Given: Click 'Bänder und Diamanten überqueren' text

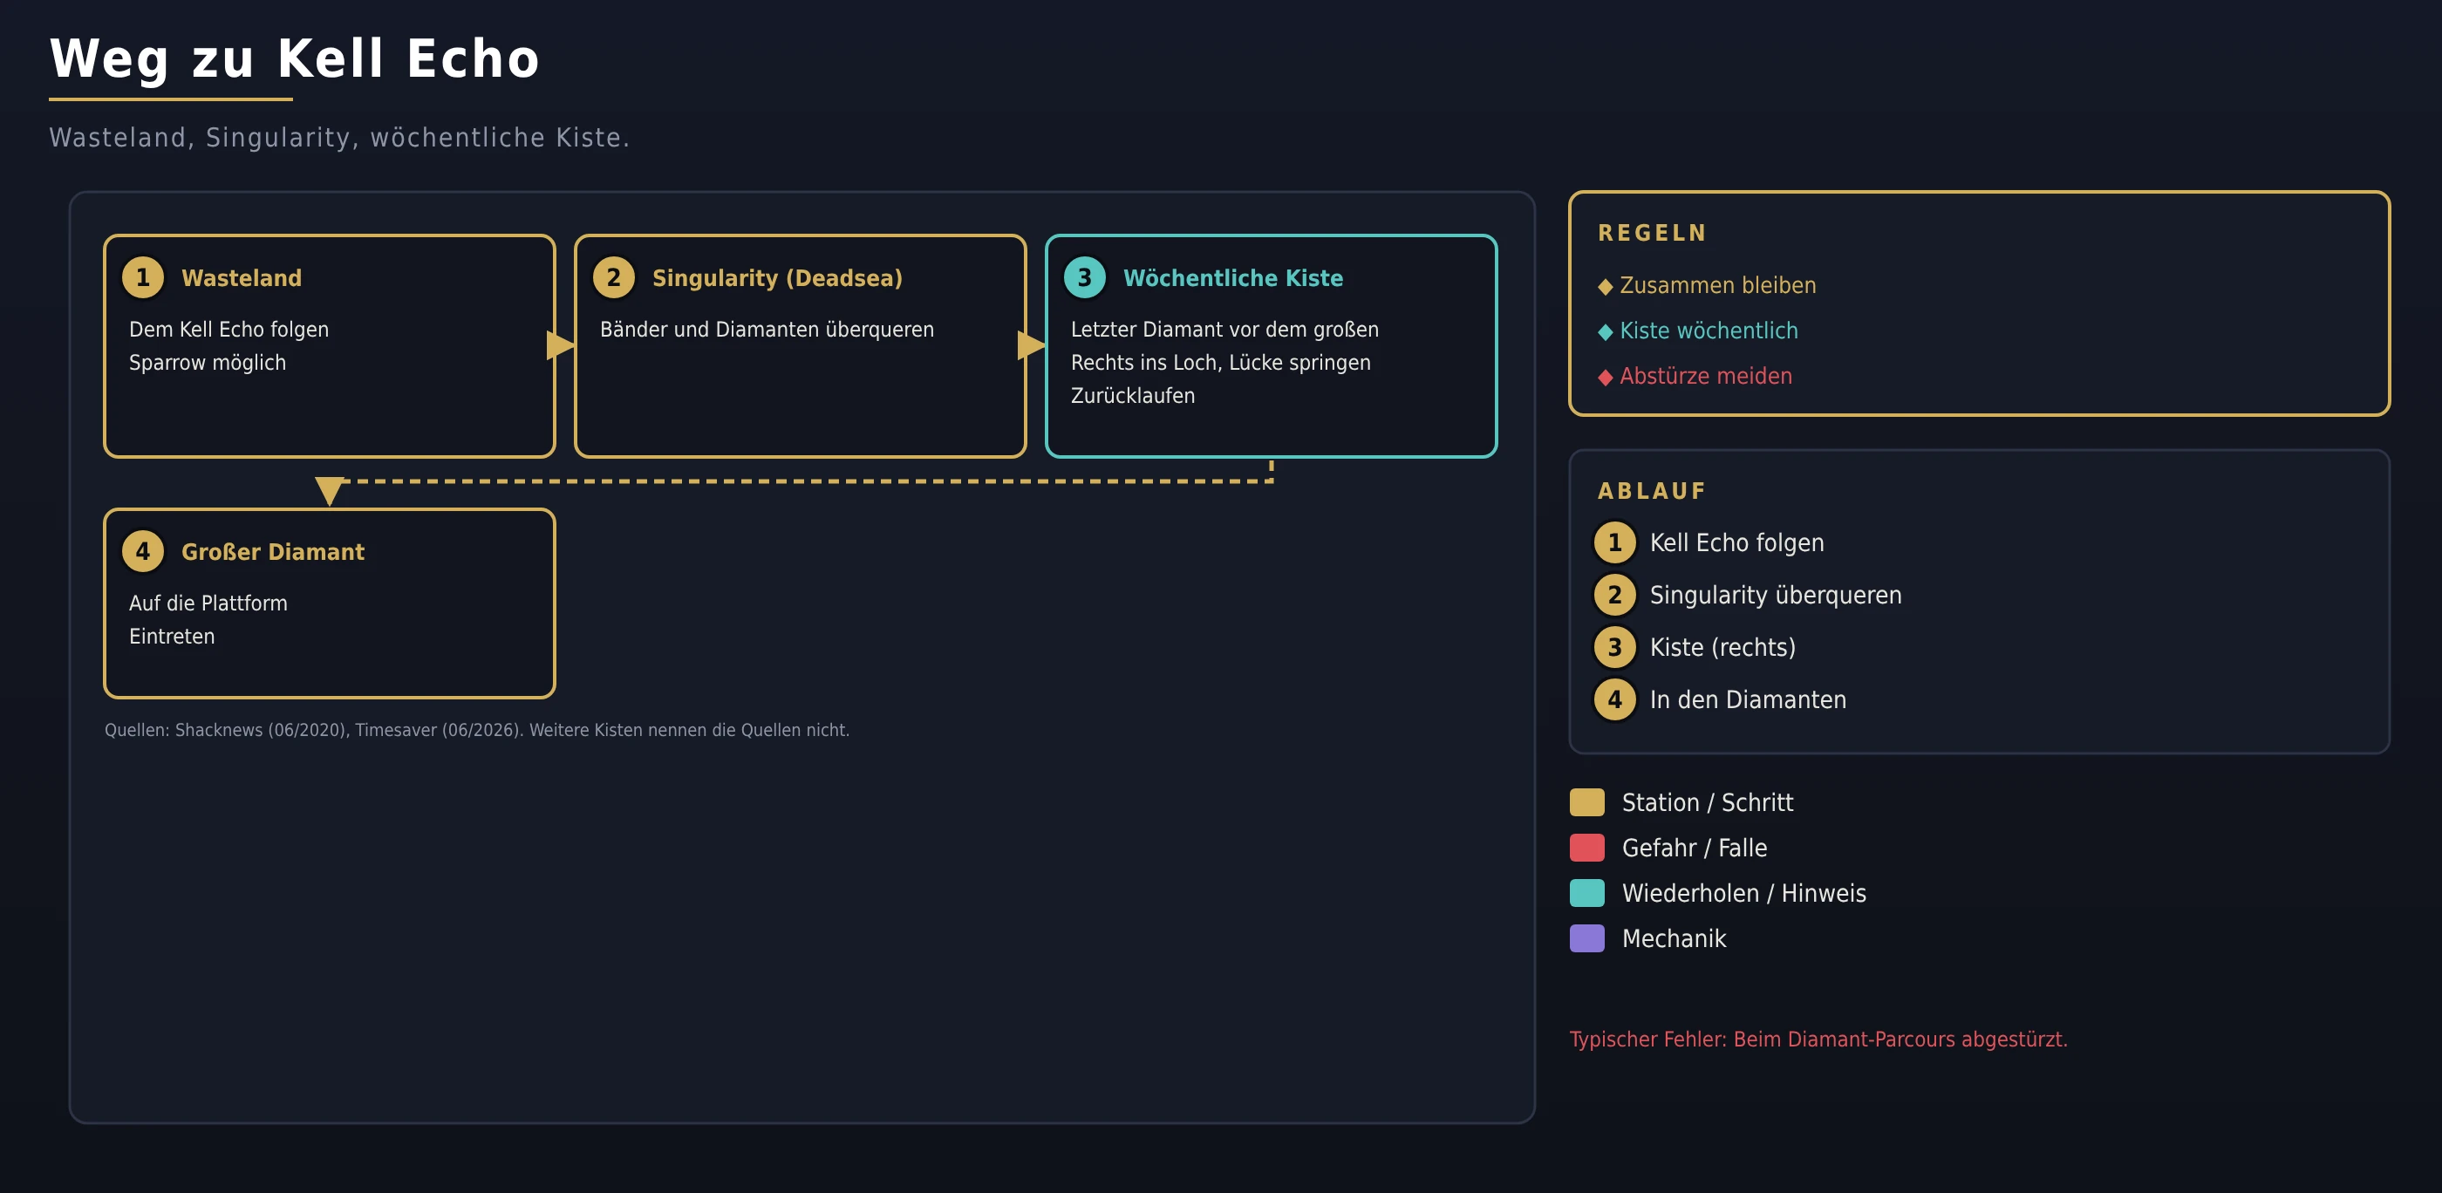Looking at the screenshot, I should [x=767, y=330].
